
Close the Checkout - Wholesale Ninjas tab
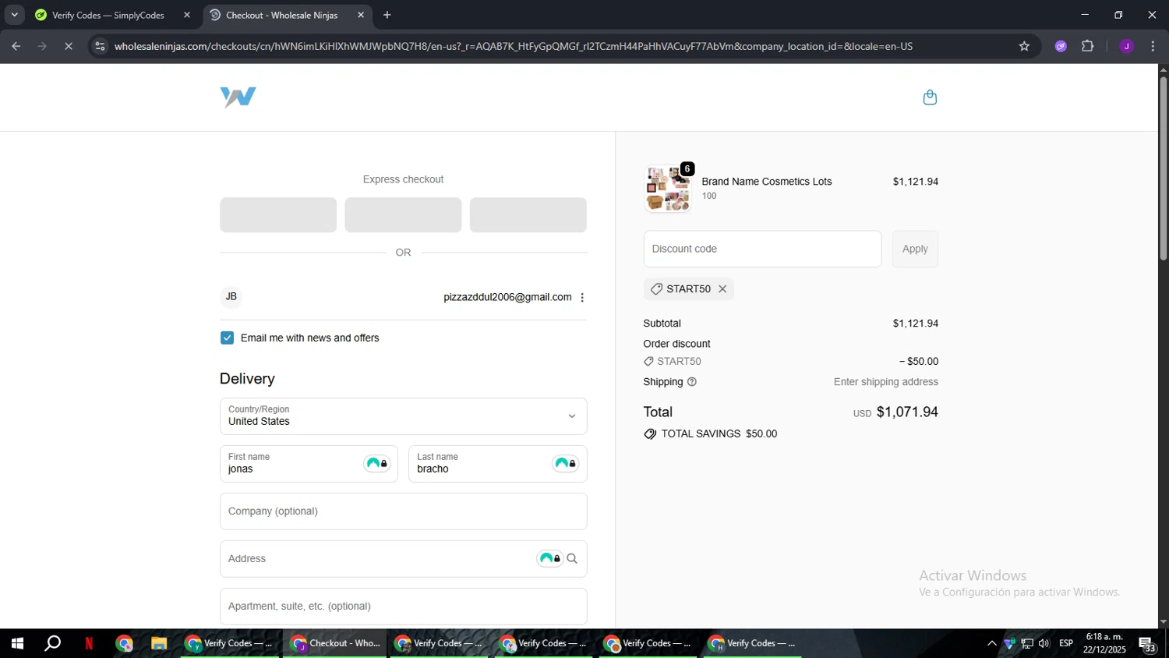click(x=361, y=15)
